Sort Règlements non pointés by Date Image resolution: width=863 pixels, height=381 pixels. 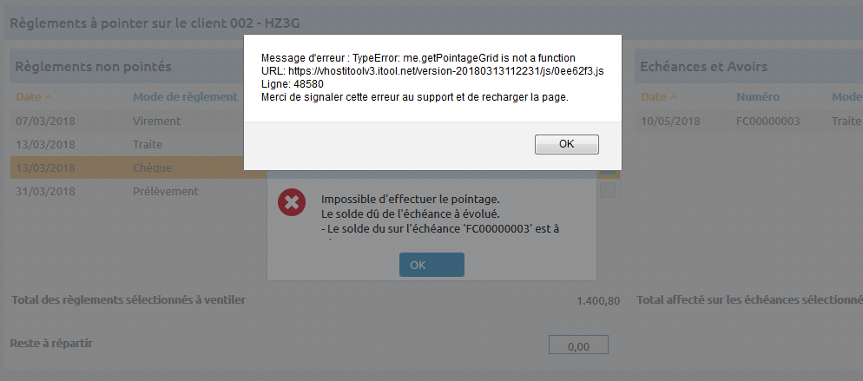[28, 96]
